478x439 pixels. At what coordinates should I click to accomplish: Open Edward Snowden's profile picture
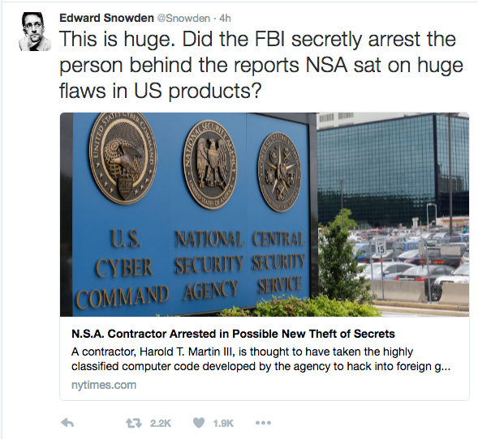point(35,32)
